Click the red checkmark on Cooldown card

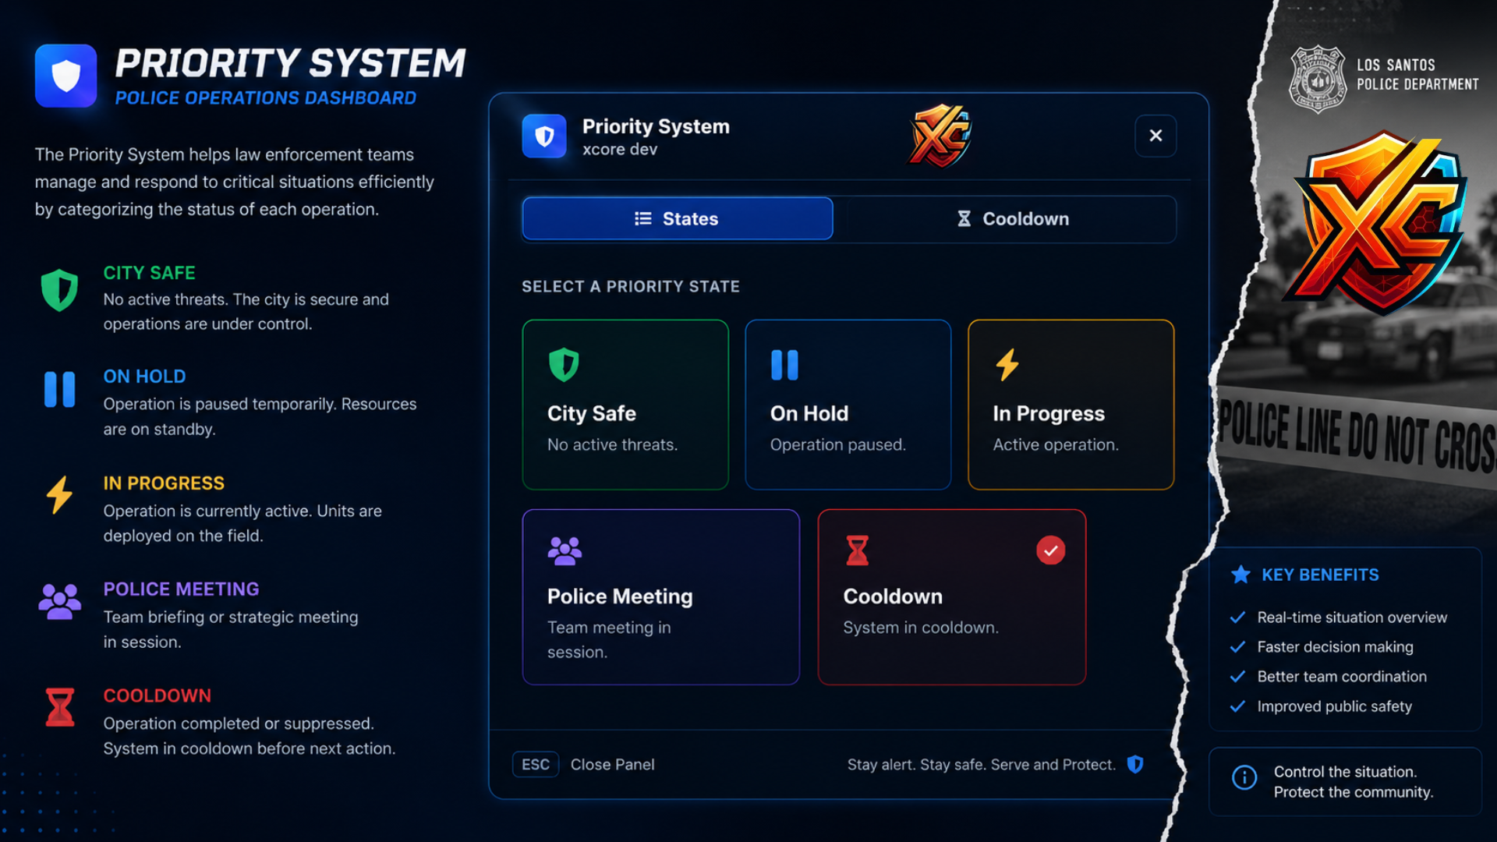pos(1051,550)
